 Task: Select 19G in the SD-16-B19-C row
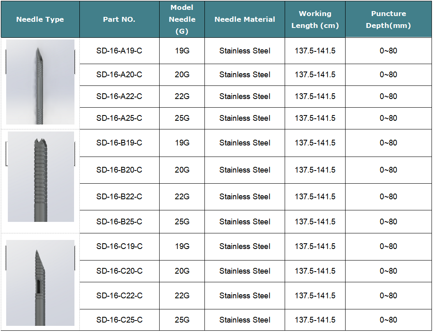click(182, 143)
